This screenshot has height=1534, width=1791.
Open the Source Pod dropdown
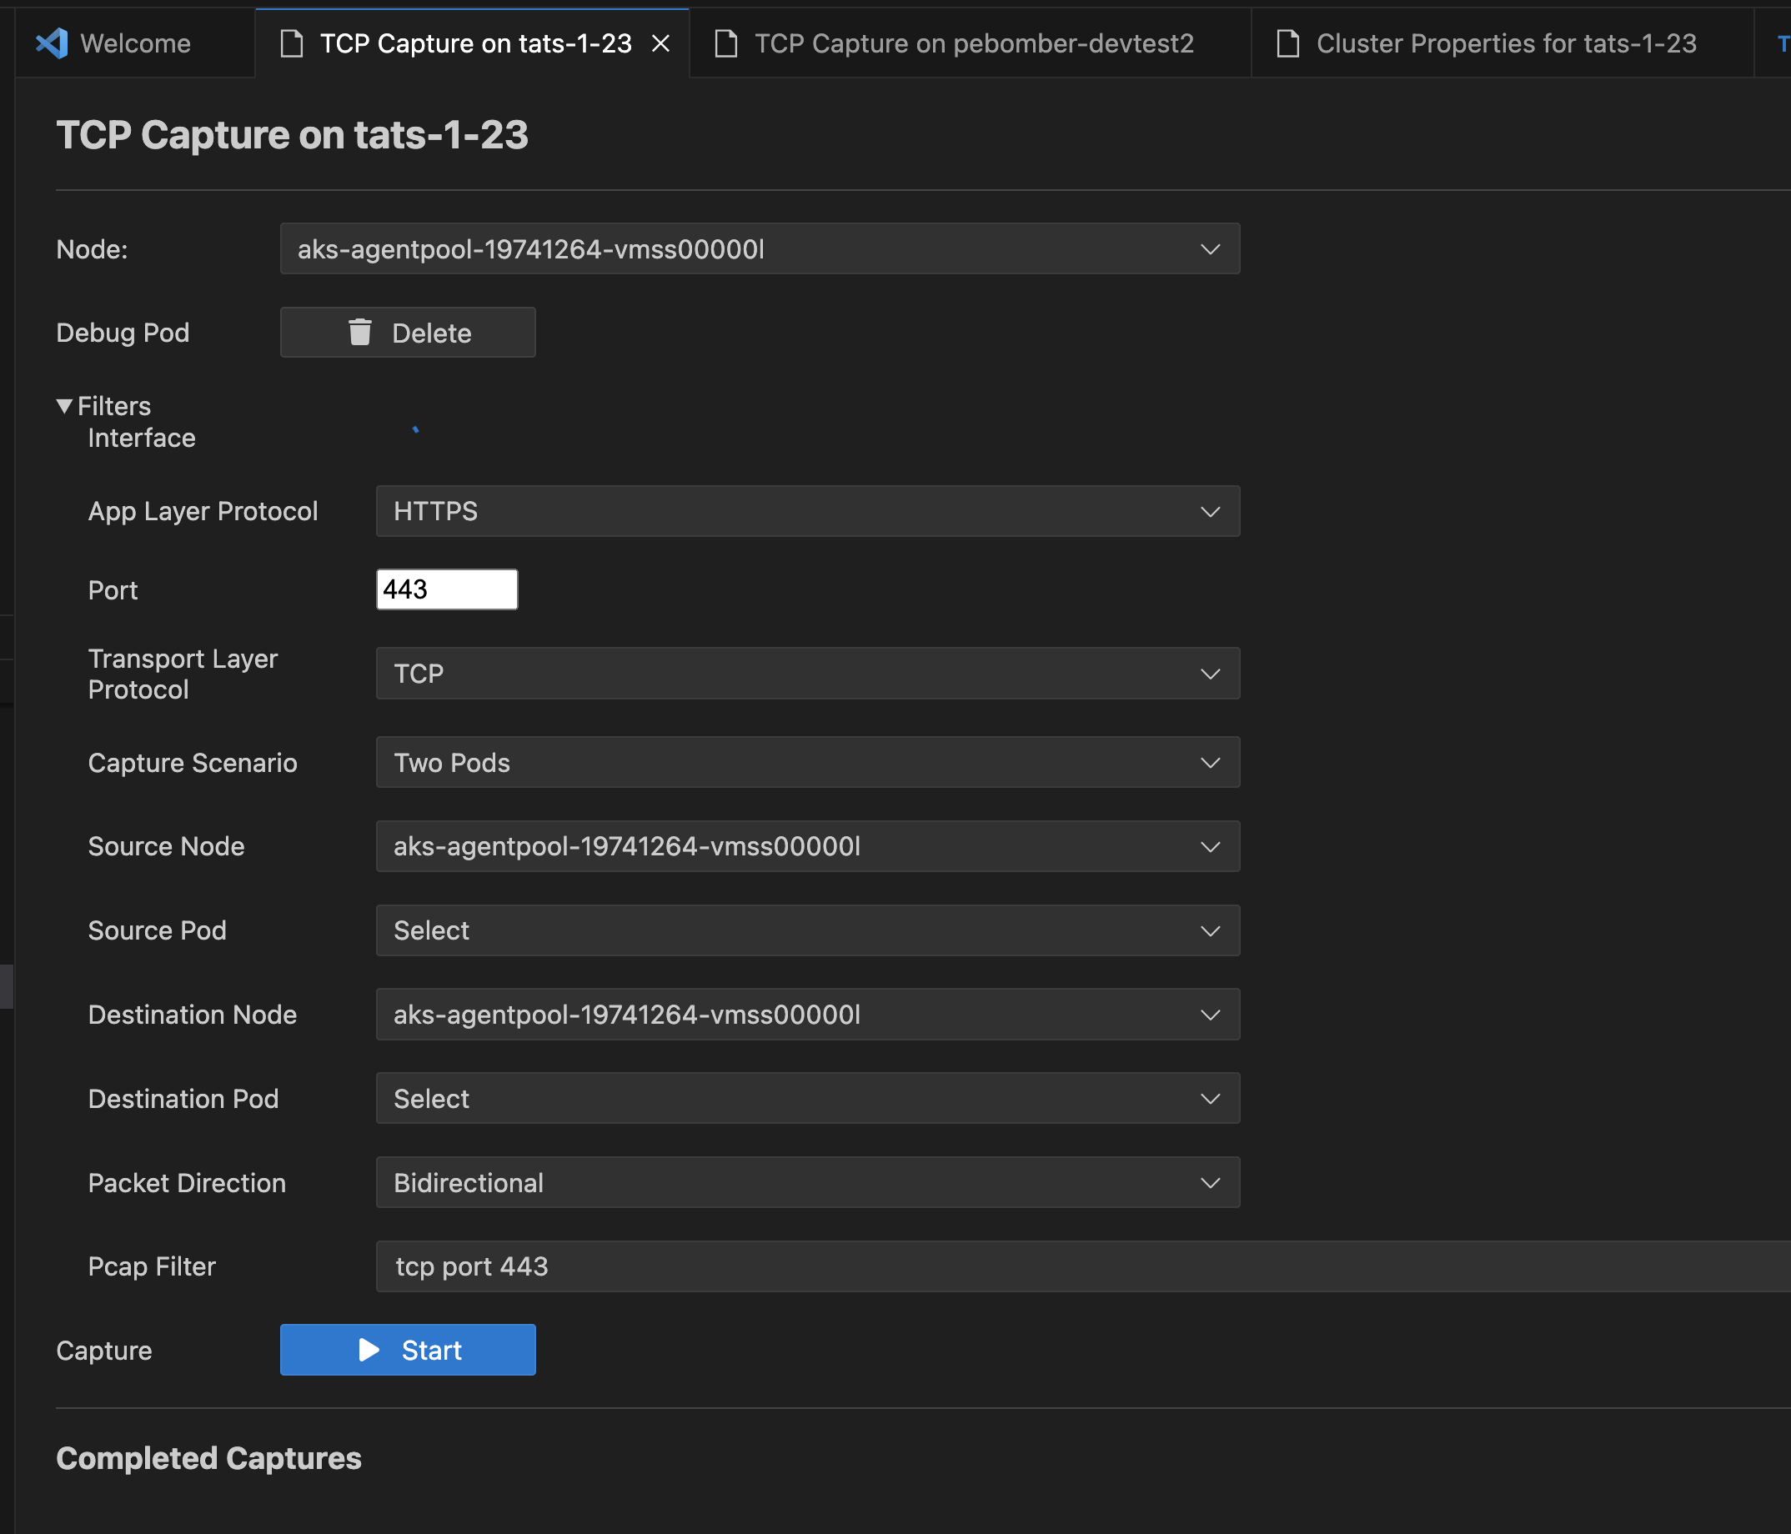click(x=808, y=930)
